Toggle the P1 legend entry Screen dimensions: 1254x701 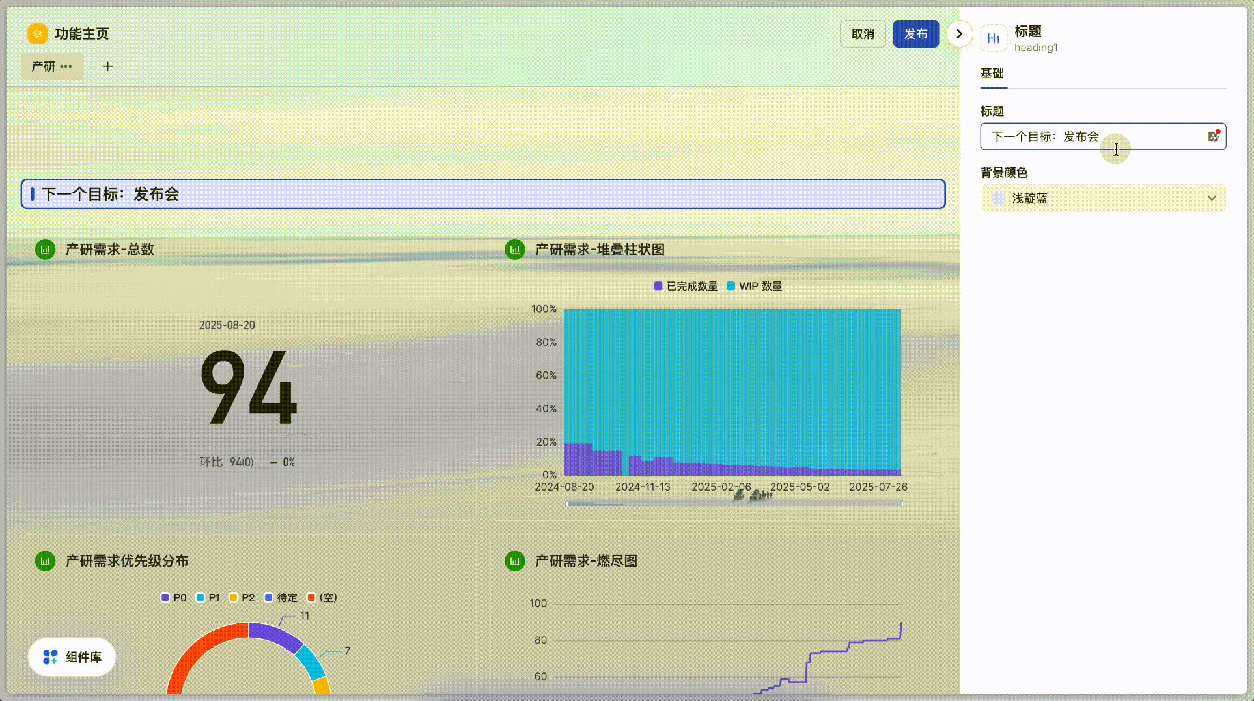(x=208, y=597)
